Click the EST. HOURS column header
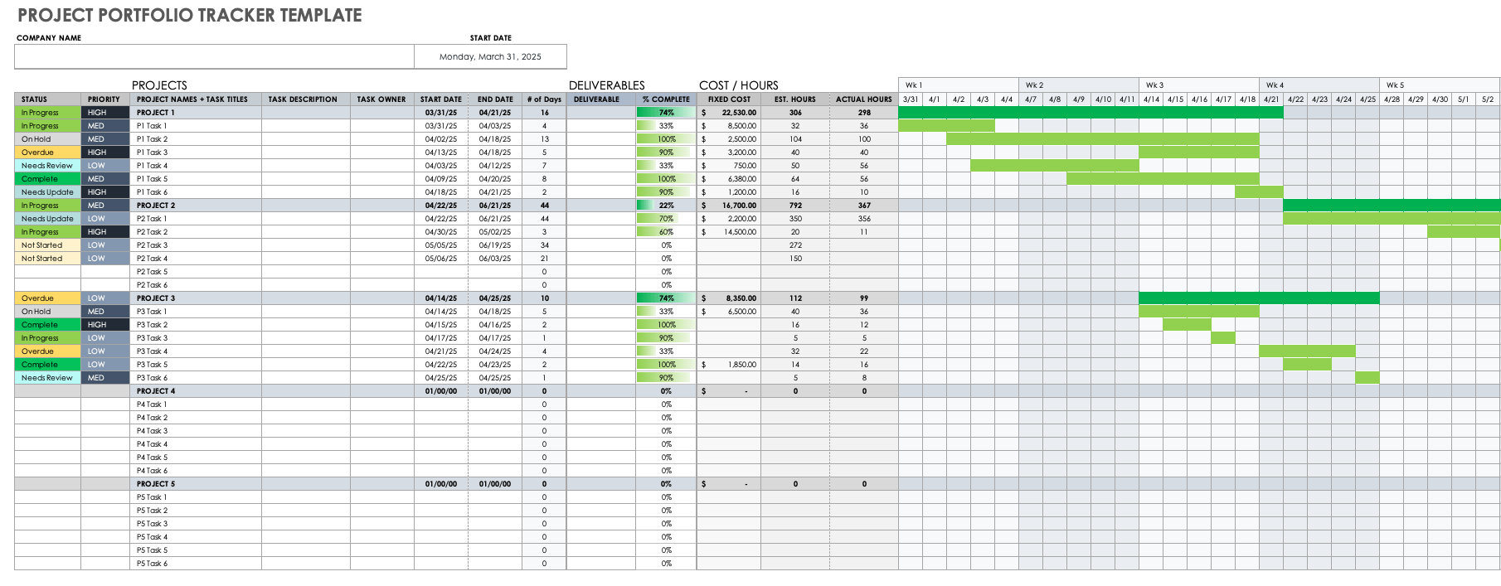This screenshot has height=586, width=1501. 795,99
